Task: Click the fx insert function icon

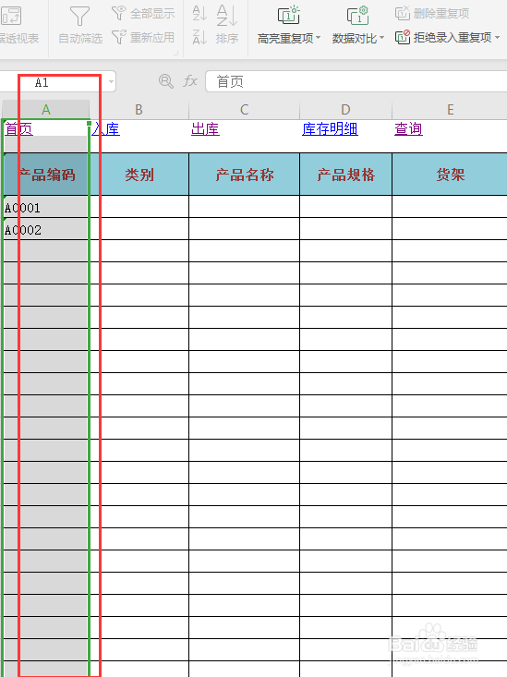Action: (190, 81)
